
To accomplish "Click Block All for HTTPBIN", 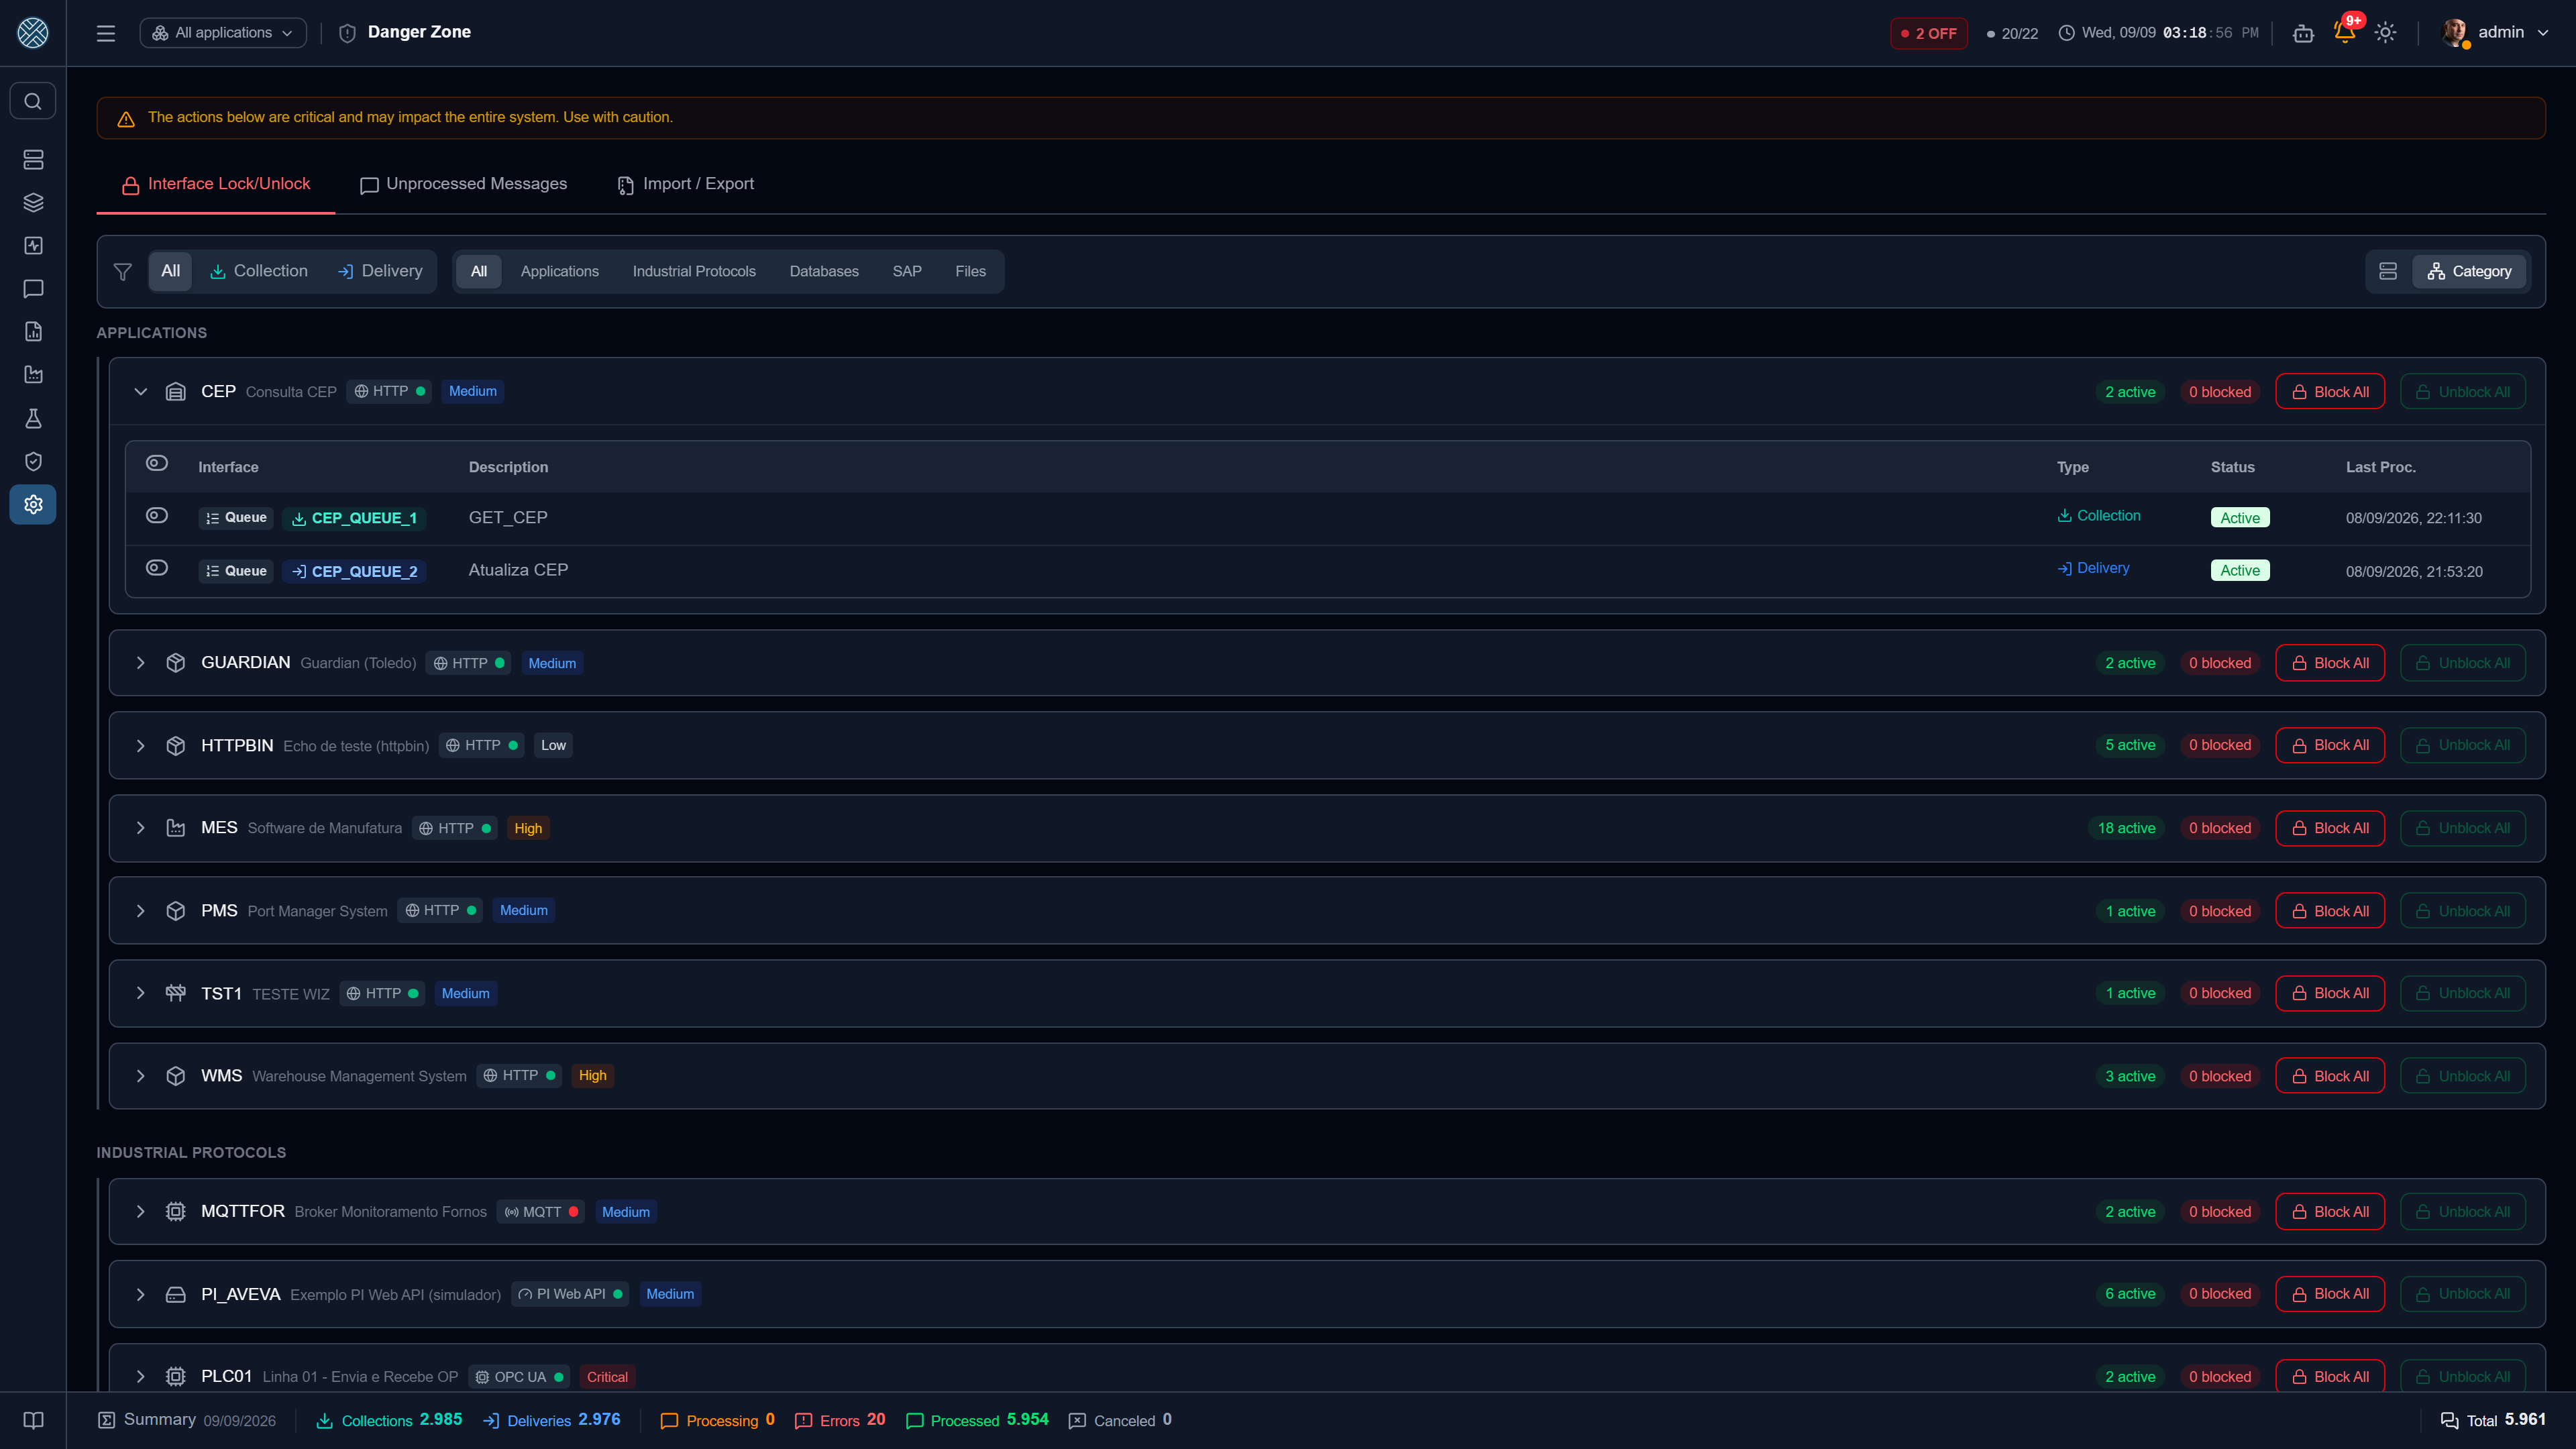I will tap(2330, 745).
